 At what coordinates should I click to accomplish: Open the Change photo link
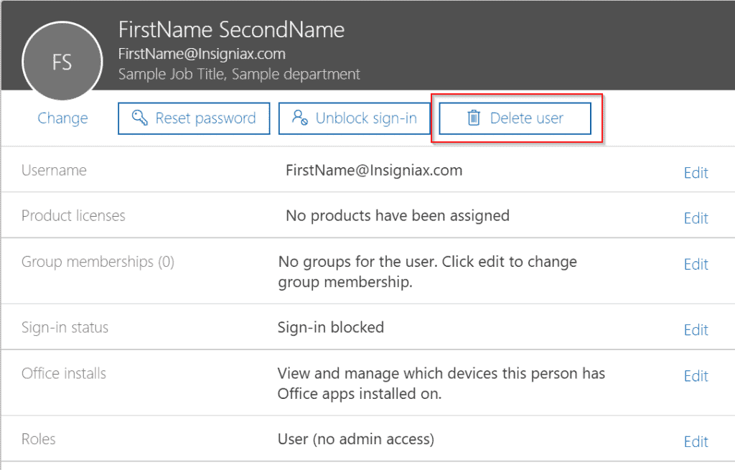(x=63, y=118)
